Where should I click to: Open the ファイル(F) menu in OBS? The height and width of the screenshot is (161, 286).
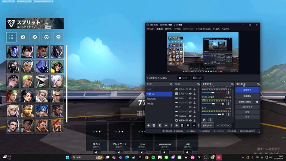tap(150, 29)
